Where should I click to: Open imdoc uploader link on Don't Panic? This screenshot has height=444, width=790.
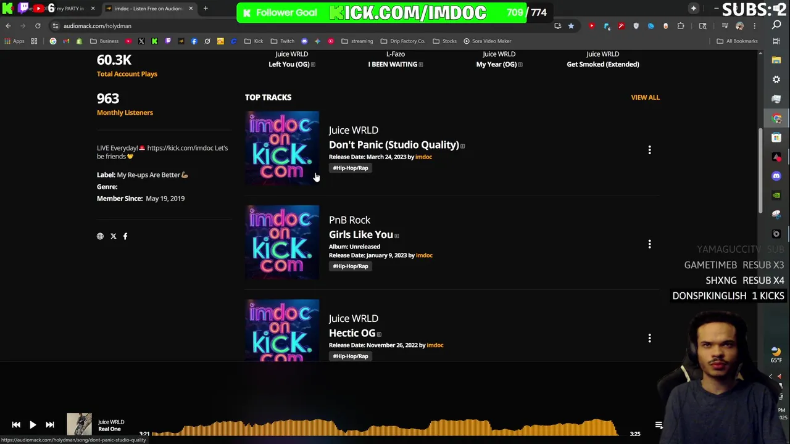(x=423, y=157)
